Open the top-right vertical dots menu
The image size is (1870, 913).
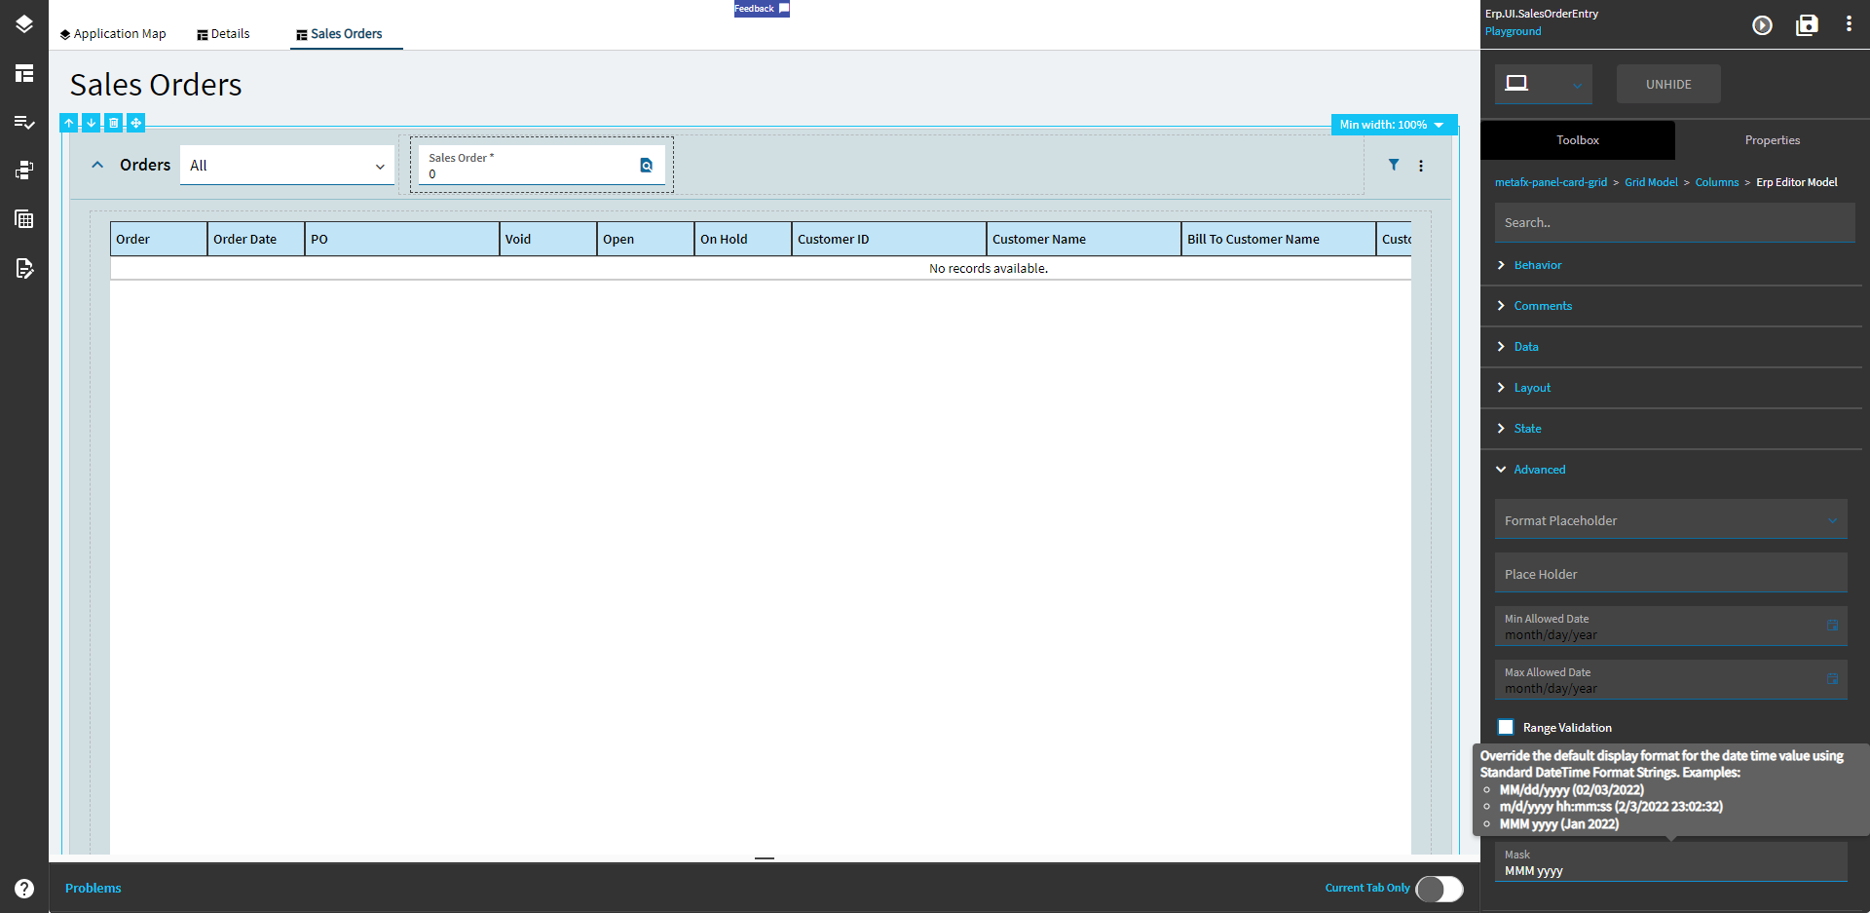[1849, 24]
